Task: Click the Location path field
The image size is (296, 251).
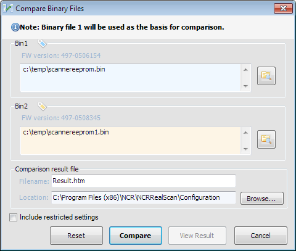Action: pyautogui.click(x=144, y=197)
